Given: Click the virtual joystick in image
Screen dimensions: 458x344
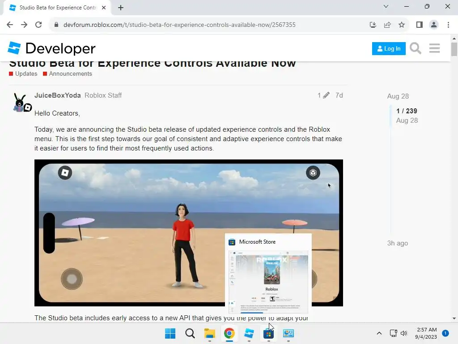Looking at the screenshot, I should coord(72,279).
